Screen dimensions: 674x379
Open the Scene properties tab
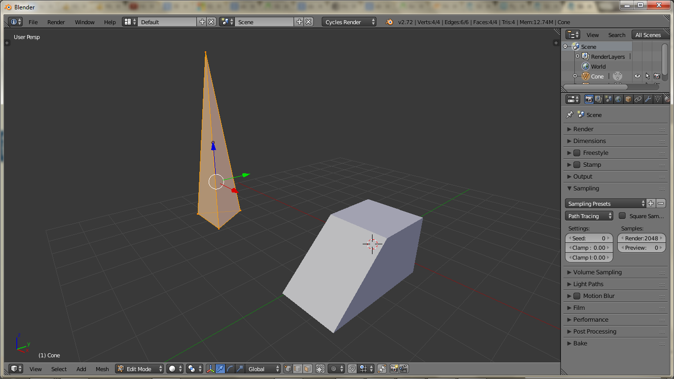(x=608, y=99)
